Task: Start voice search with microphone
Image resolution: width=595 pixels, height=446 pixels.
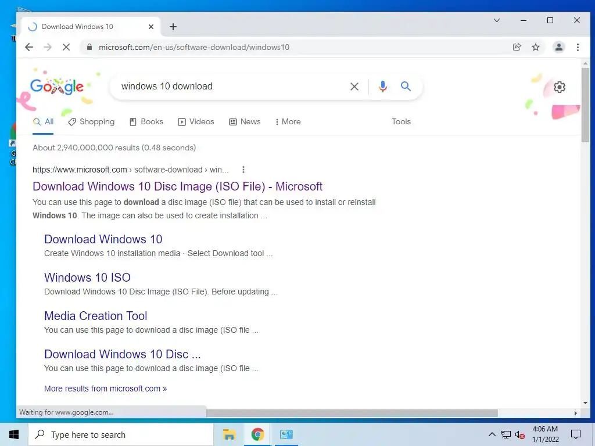Action: pos(382,87)
